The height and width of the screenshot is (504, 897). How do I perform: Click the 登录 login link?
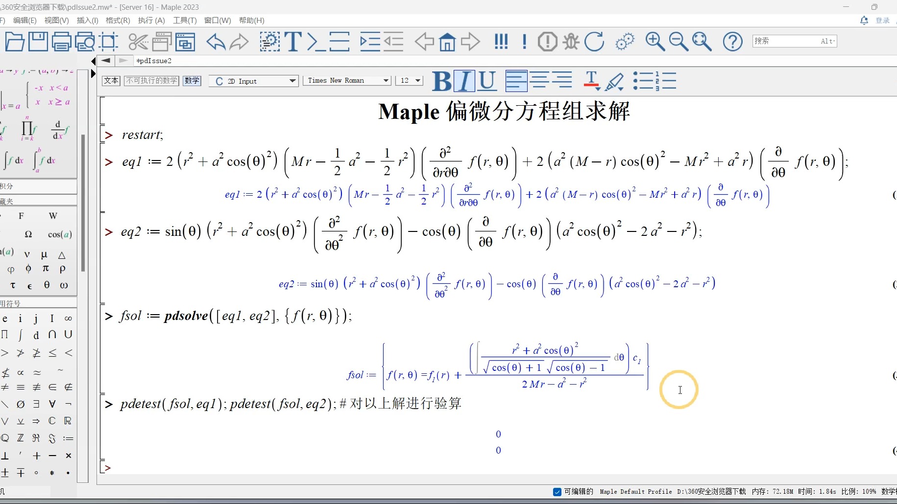pyautogui.click(x=882, y=20)
